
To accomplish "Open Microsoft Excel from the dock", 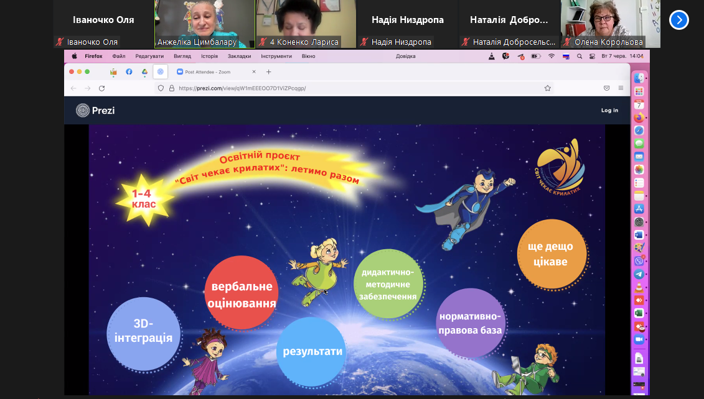I will point(639,313).
